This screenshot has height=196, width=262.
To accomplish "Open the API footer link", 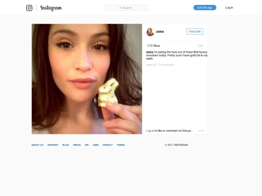I will point(86,145).
